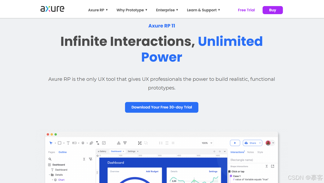Click the Outline filter funnel icon

pyautogui.click(x=91, y=159)
